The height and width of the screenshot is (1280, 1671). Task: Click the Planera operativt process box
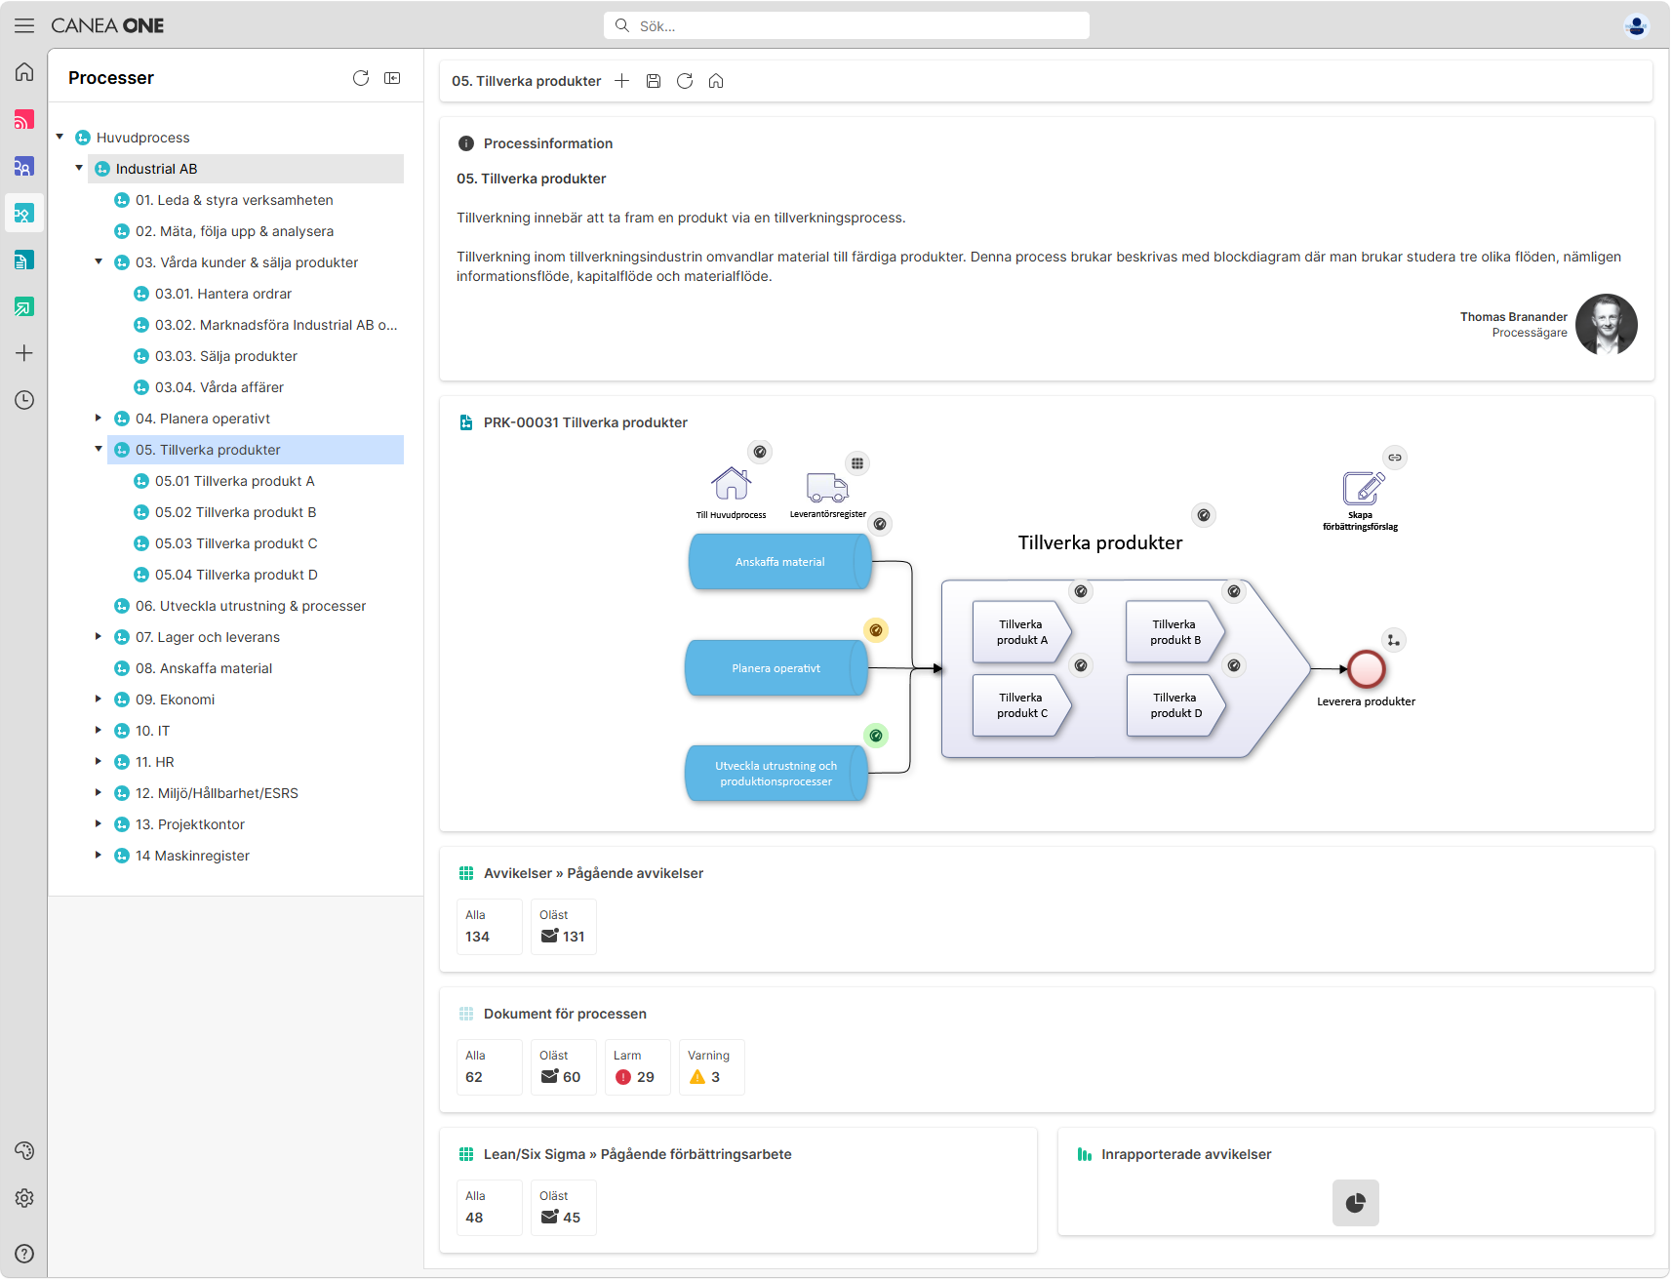[776, 668]
